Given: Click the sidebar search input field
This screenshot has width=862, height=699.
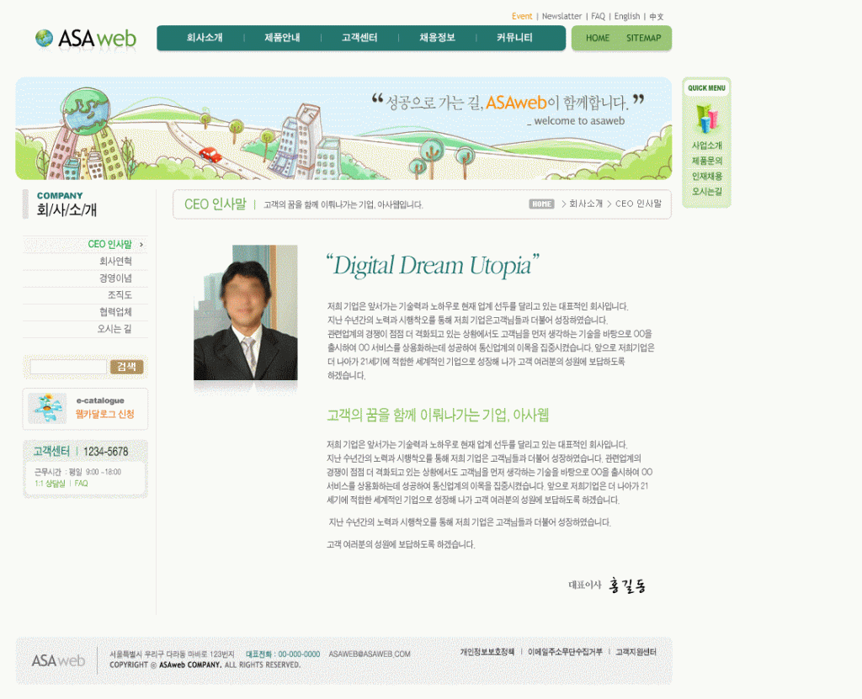Looking at the screenshot, I should click(x=68, y=367).
